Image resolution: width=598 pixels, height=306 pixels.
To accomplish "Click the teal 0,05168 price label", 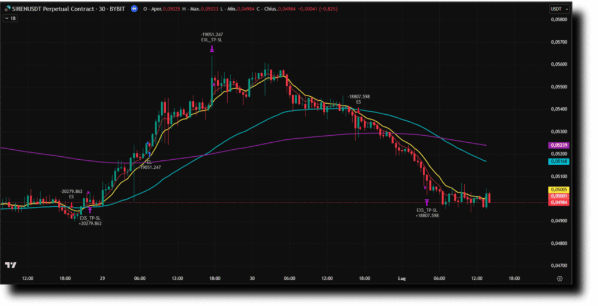I will point(559,161).
